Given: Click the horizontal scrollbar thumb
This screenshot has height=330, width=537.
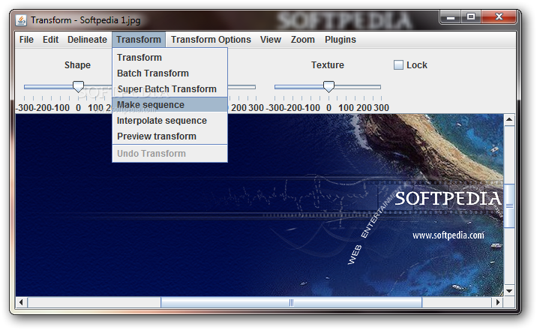Looking at the screenshot, I should point(292,302).
